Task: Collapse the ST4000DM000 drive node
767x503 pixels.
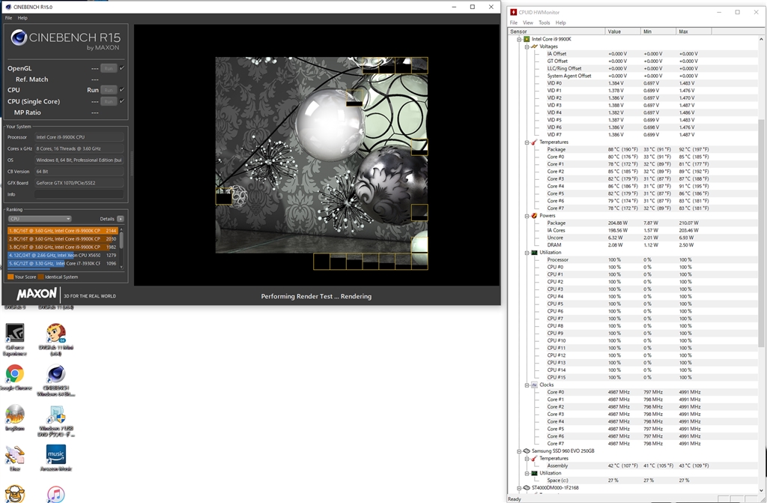Action: (519, 488)
